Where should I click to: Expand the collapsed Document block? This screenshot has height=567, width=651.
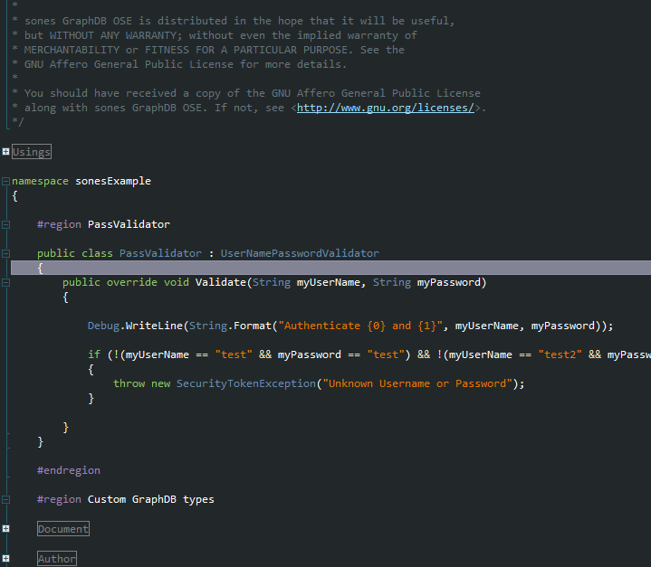(5, 529)
